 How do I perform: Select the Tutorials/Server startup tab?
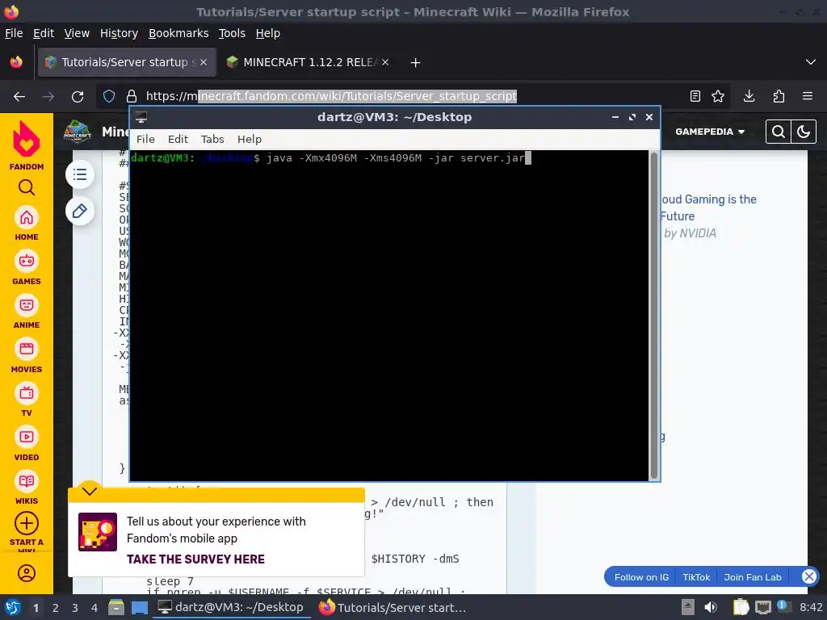[127, 62]
